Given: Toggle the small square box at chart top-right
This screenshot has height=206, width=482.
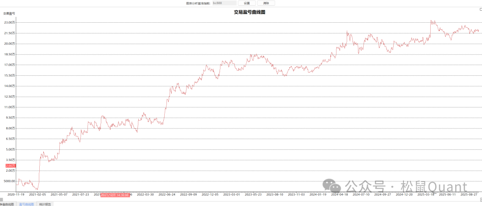Looking at the screenshot, I should click(x=480, y=9).
